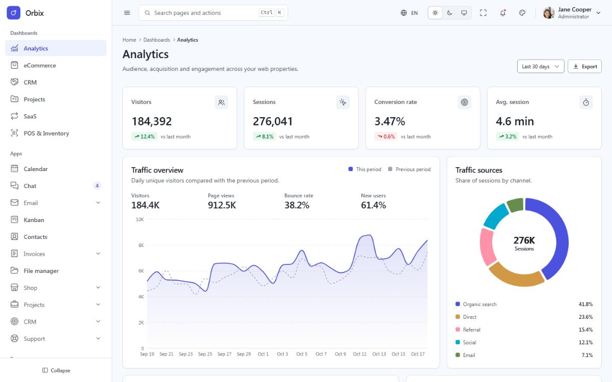612x382 pixels.
Task: Click the New users 61.4% value
Action: click(373, 205)
